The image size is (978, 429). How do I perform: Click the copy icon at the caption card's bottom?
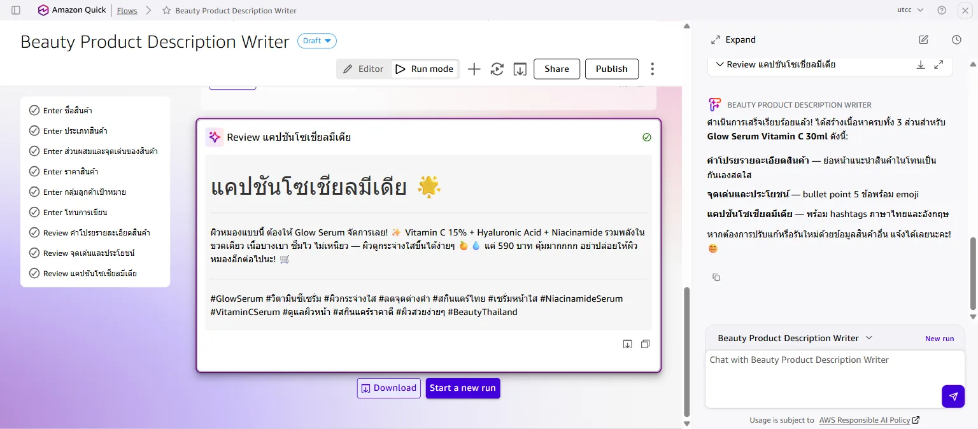click(645, 344)
